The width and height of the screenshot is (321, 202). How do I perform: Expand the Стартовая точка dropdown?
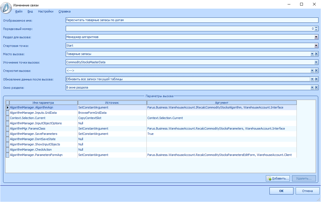pyautogui.click(x=316, y=46)
